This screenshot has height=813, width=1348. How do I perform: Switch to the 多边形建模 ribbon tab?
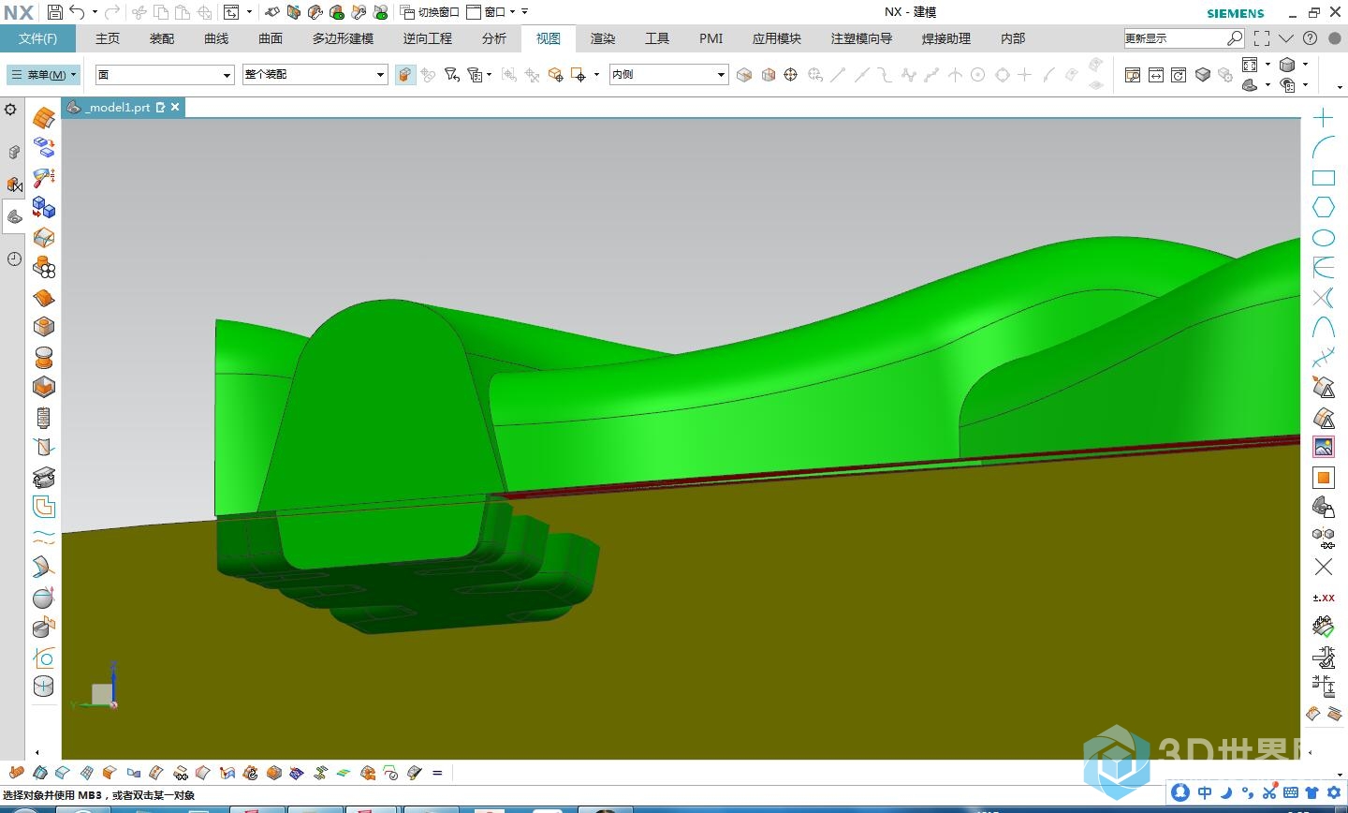[343, 38]
